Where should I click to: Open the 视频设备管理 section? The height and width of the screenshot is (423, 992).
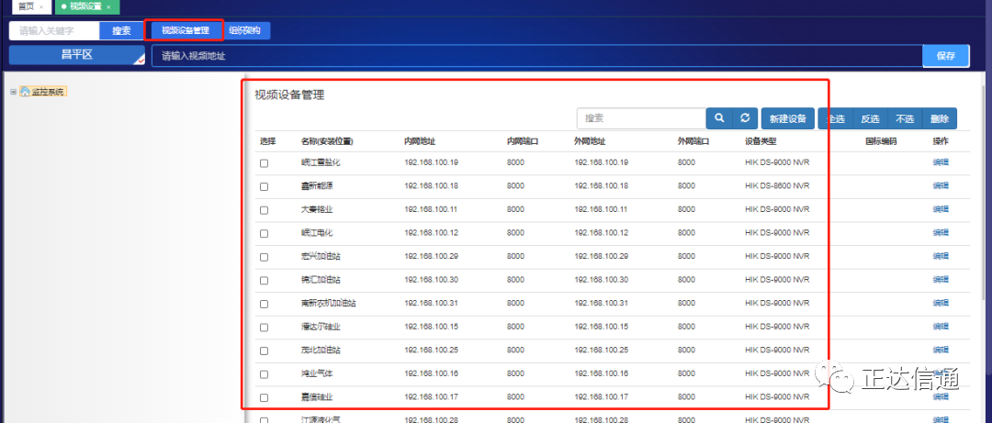click(x=185, y=30)
